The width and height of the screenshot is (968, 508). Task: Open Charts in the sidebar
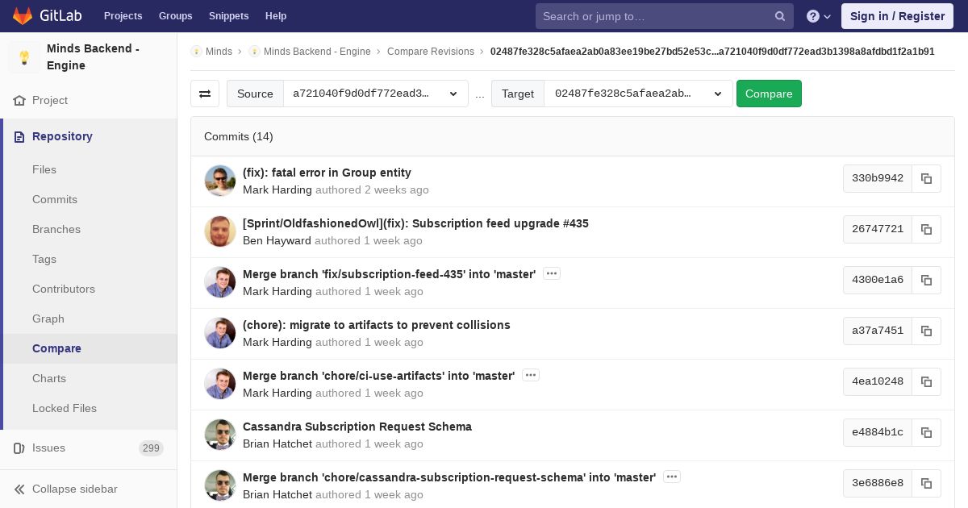point(49,378)
